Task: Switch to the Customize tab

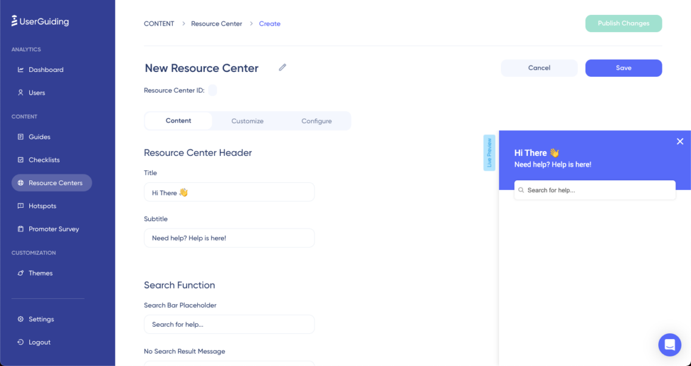Action: [x=247, y=120]
